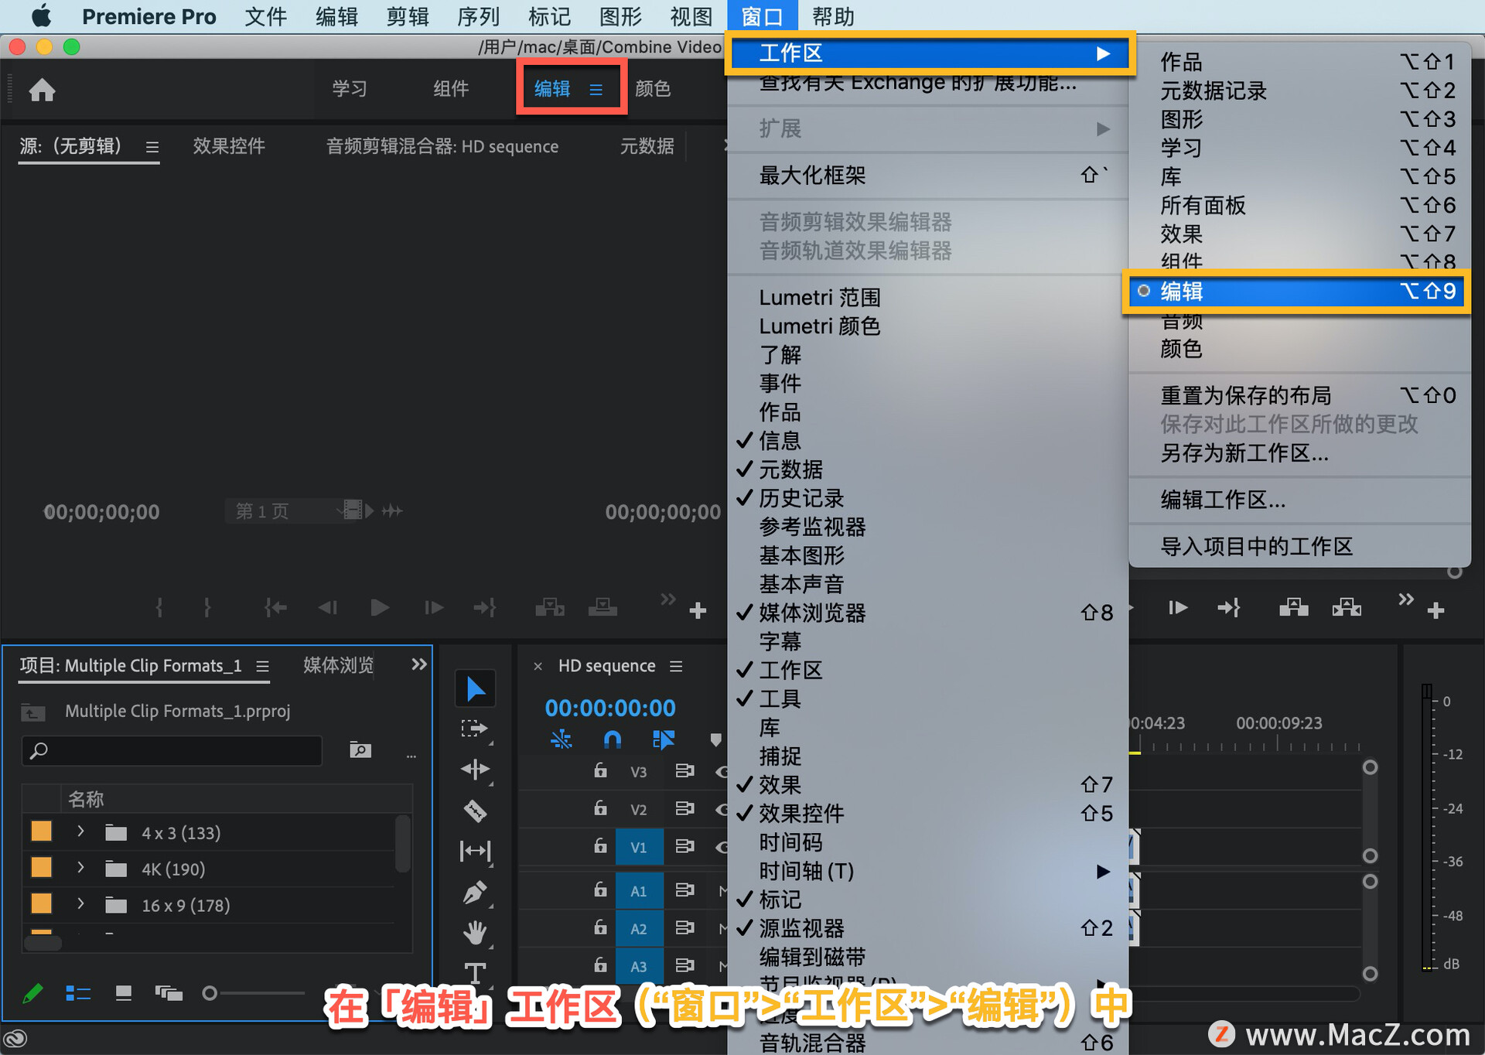Switch project panel to list view
Viewport: 1485px width, 1055px height.
pos(78,993)
